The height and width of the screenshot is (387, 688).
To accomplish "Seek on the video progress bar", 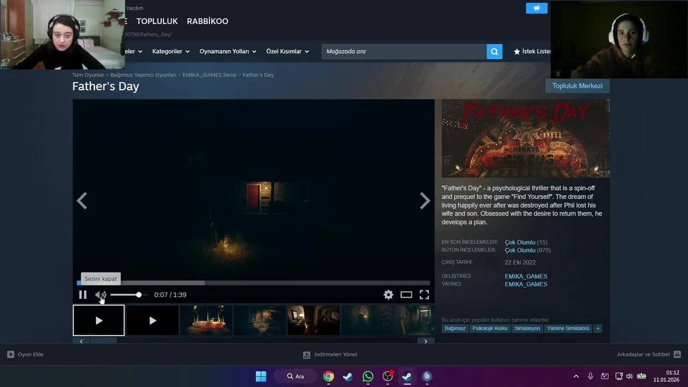I will [254, 283].
